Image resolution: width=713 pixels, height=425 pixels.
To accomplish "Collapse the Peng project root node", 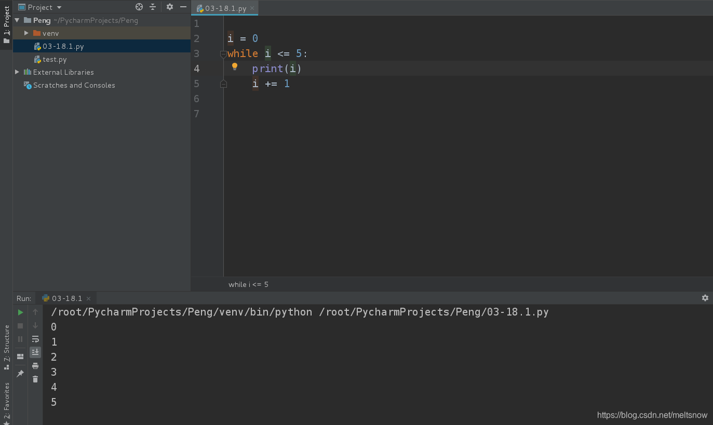I will pyautogui.click(x=17, y=20).
